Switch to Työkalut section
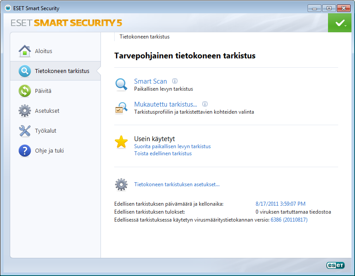The width and height of the screenshot is (355, 276). pyautogui.click(x=55, y=131)
